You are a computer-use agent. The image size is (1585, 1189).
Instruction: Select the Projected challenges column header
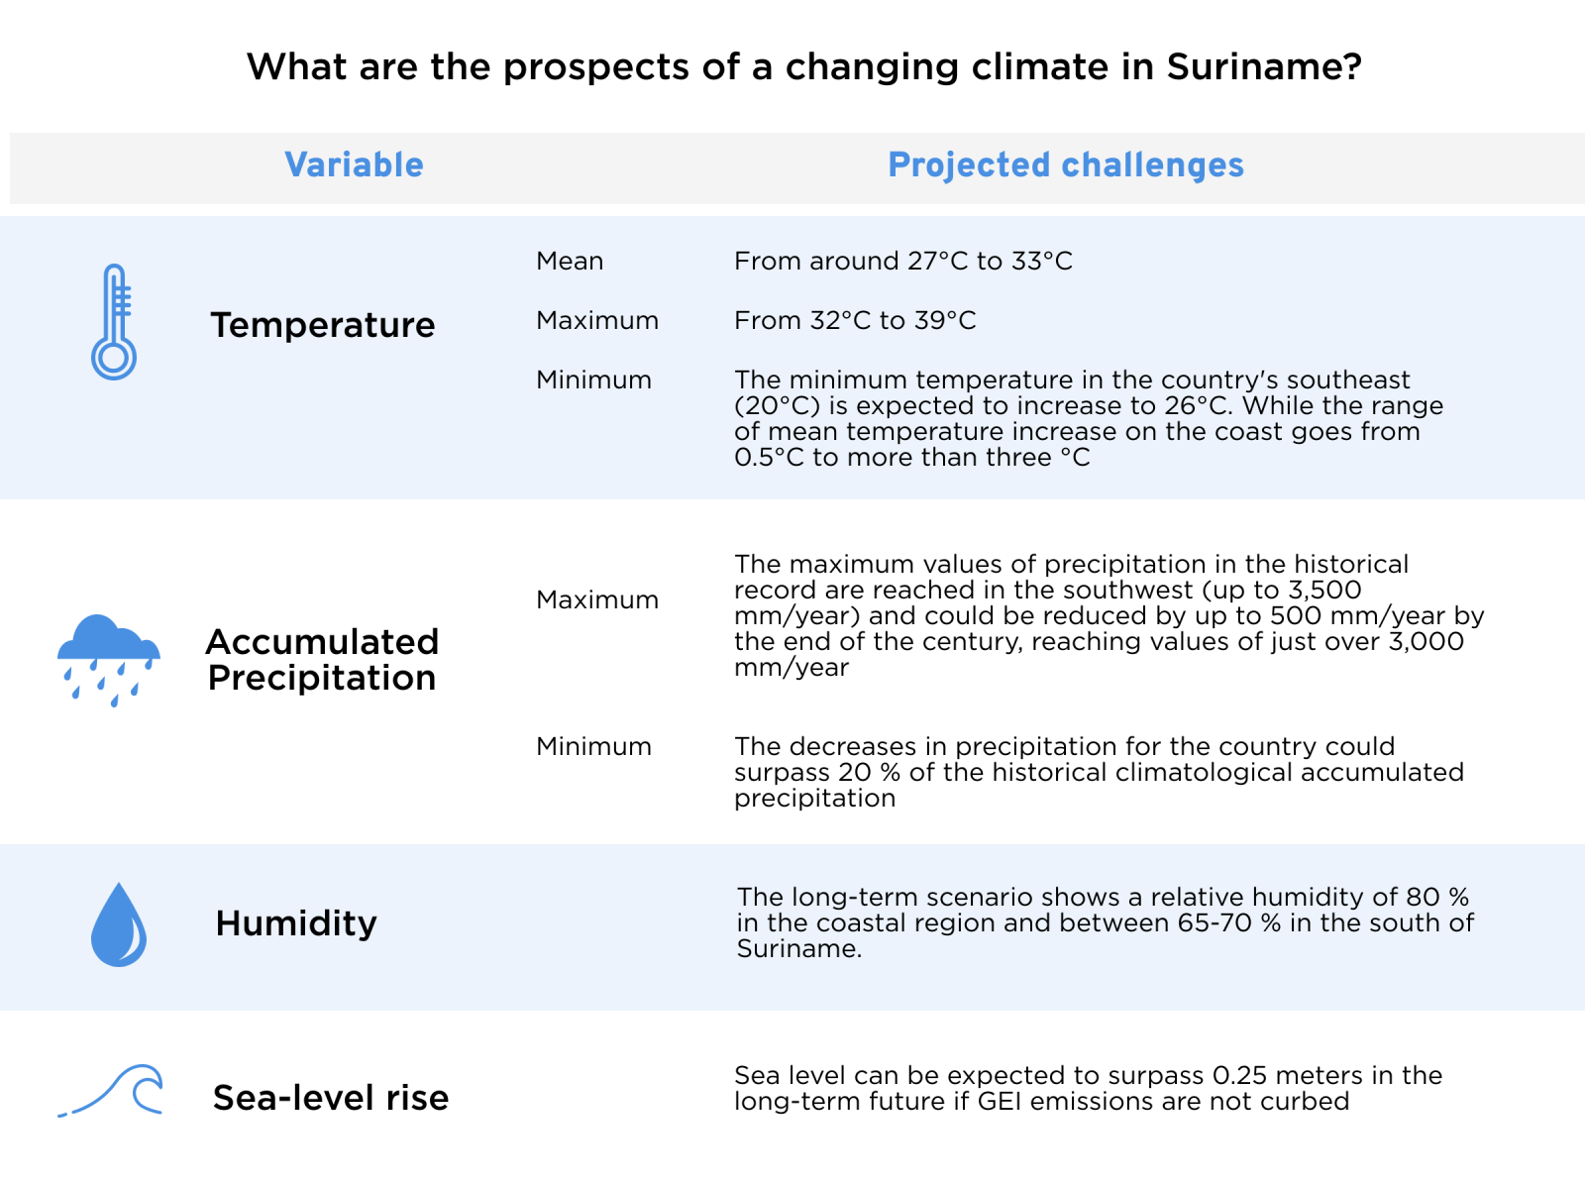[x=1065, y=165]
